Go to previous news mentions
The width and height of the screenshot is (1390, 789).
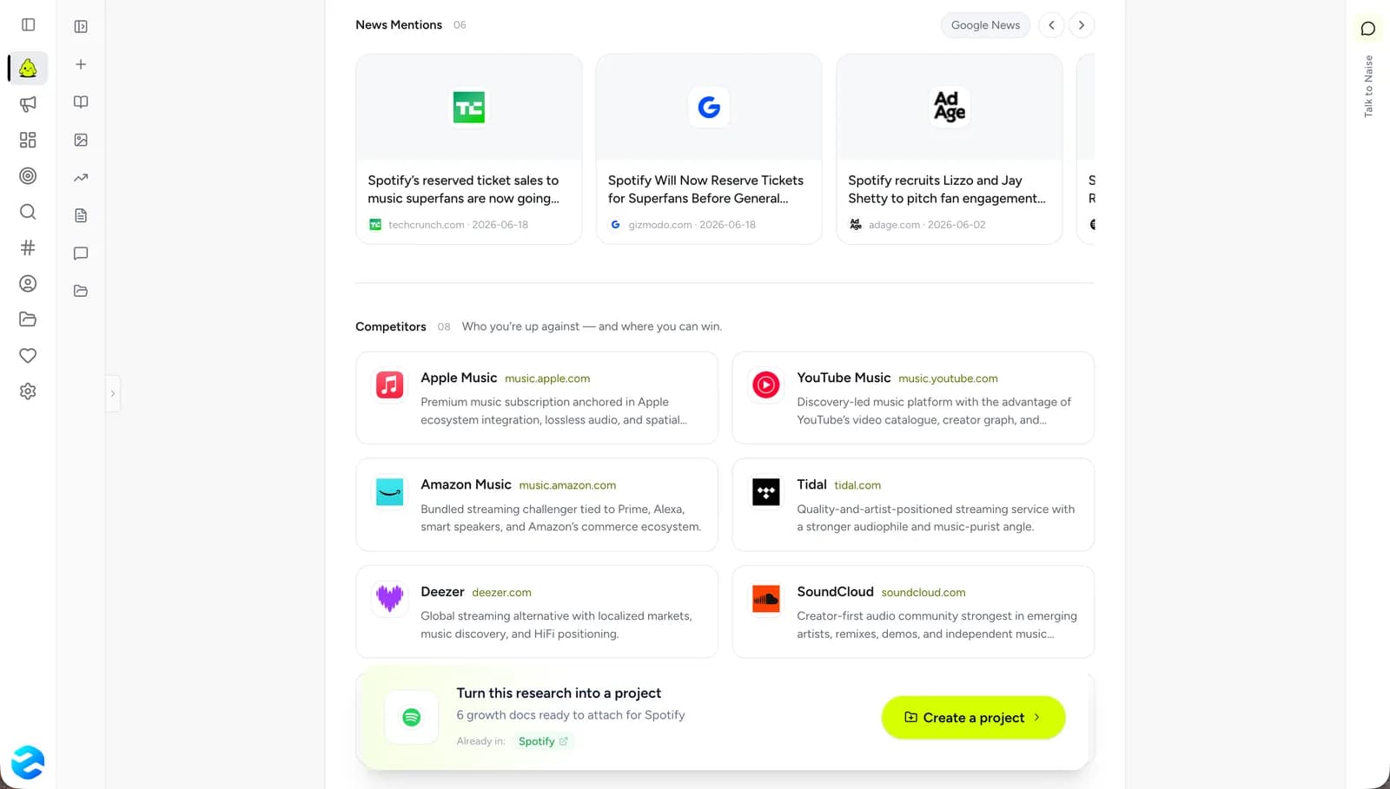click(x=1051, y=25)
